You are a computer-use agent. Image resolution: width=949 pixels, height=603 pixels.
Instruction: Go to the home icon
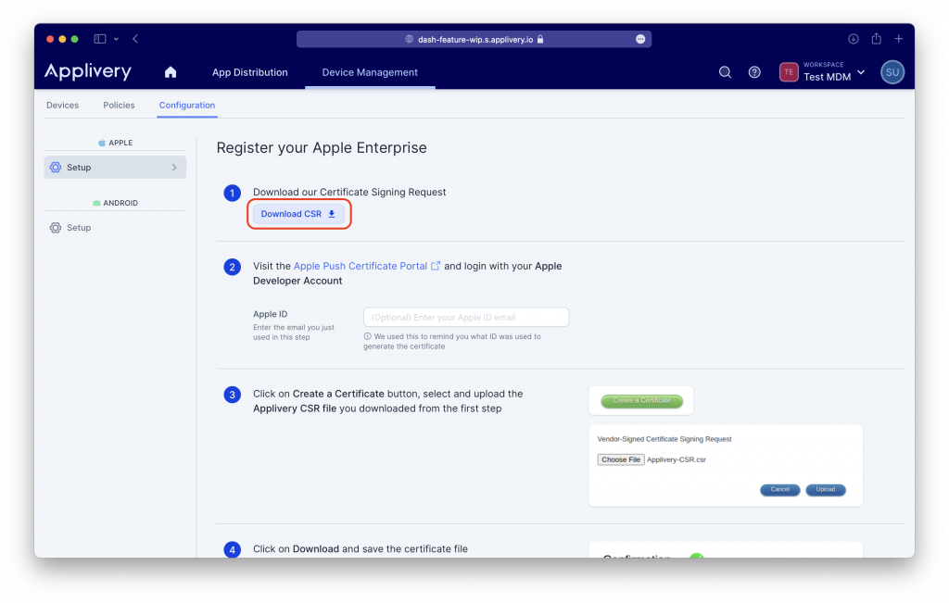171,72
